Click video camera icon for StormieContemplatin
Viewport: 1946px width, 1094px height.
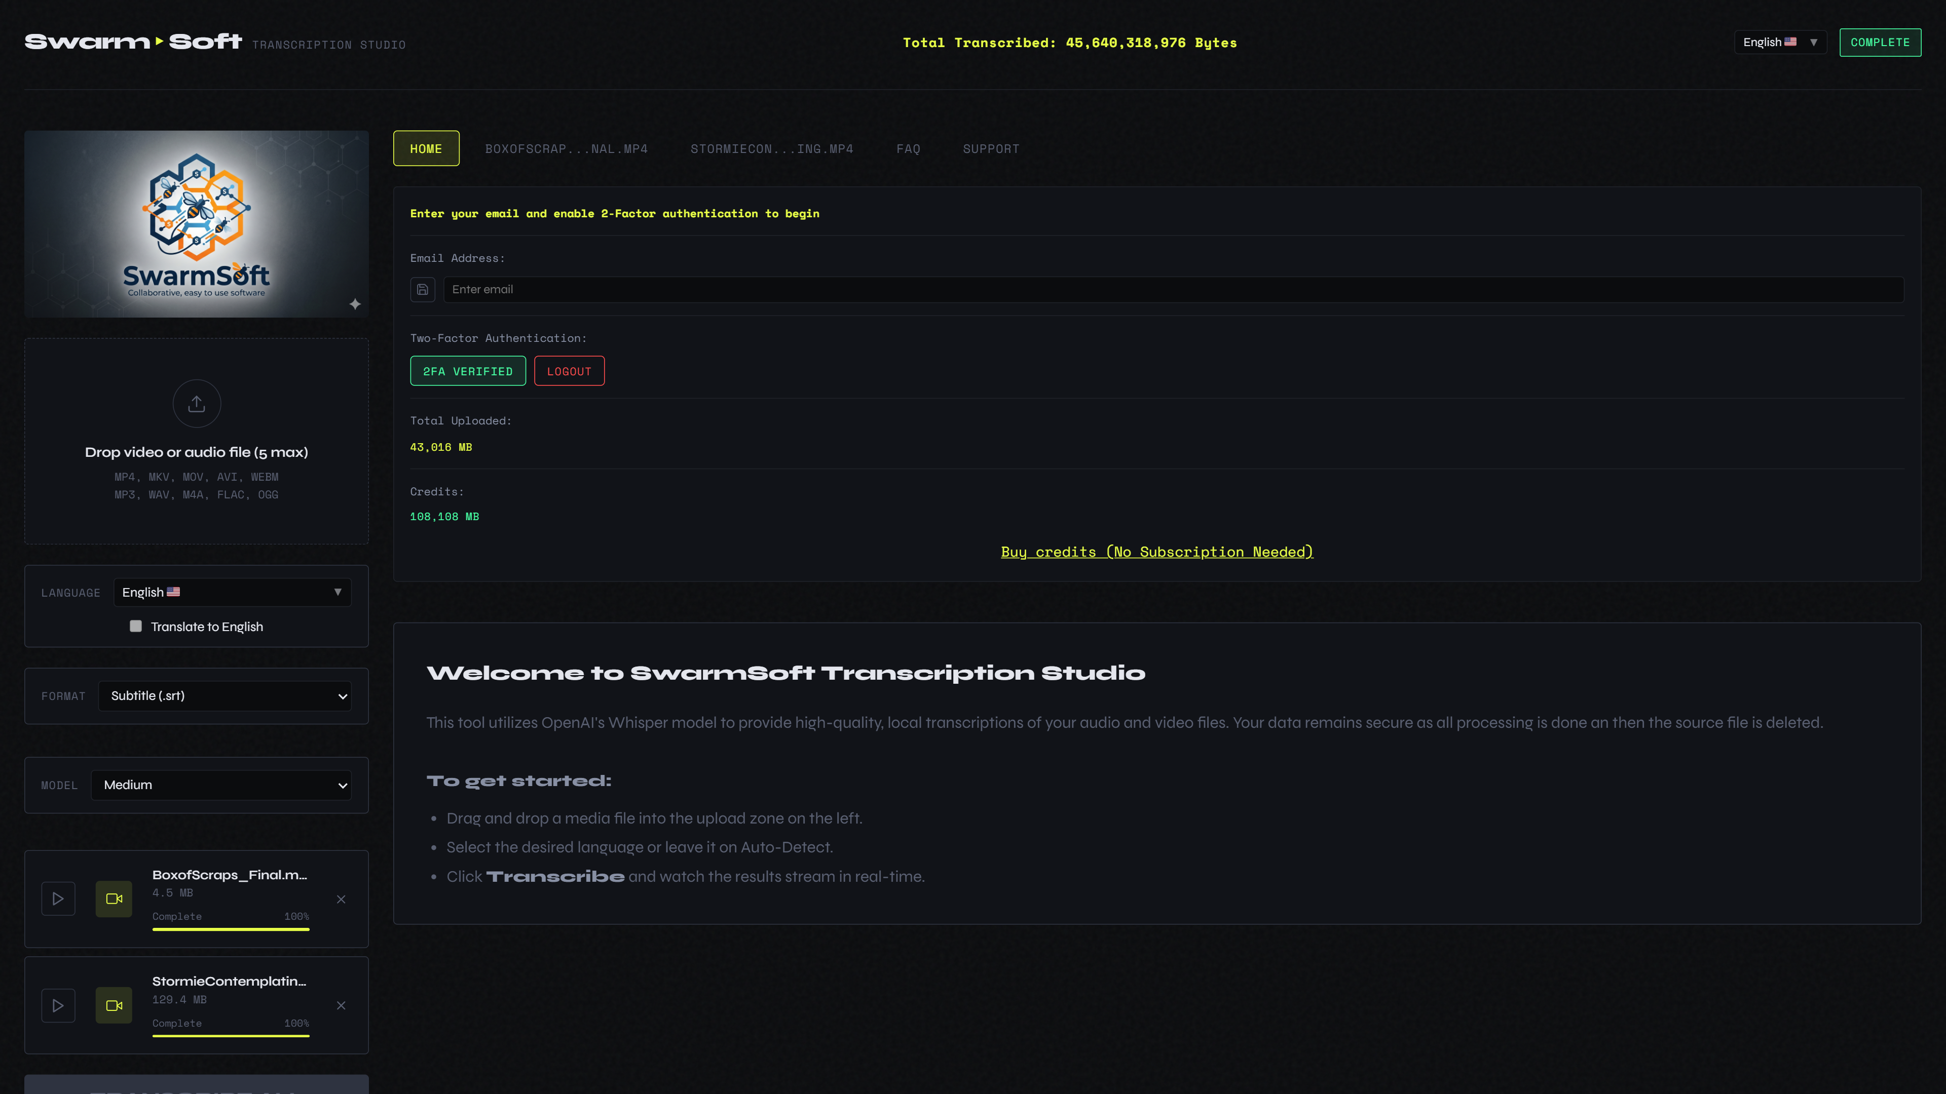point(114,1005)
